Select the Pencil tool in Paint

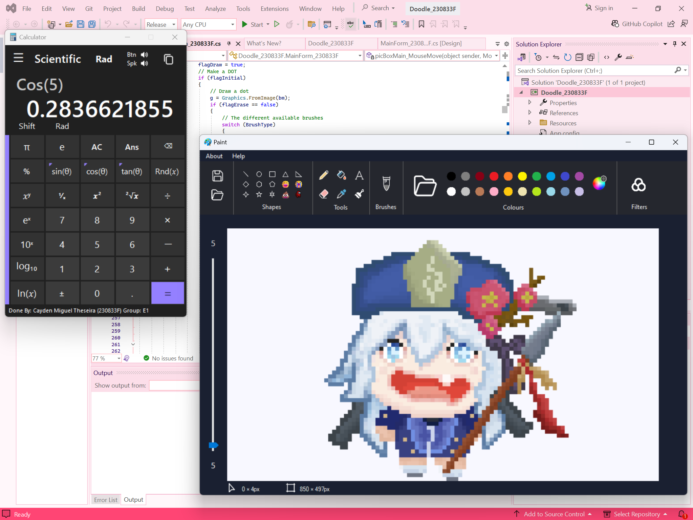click(324, 175)
